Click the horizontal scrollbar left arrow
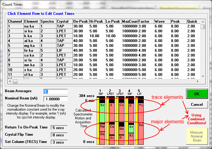This screenshot has width=212, height=149. coord(10,81)
